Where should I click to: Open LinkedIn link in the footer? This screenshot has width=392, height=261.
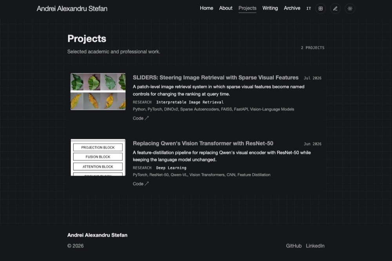[x=315, y=246]
